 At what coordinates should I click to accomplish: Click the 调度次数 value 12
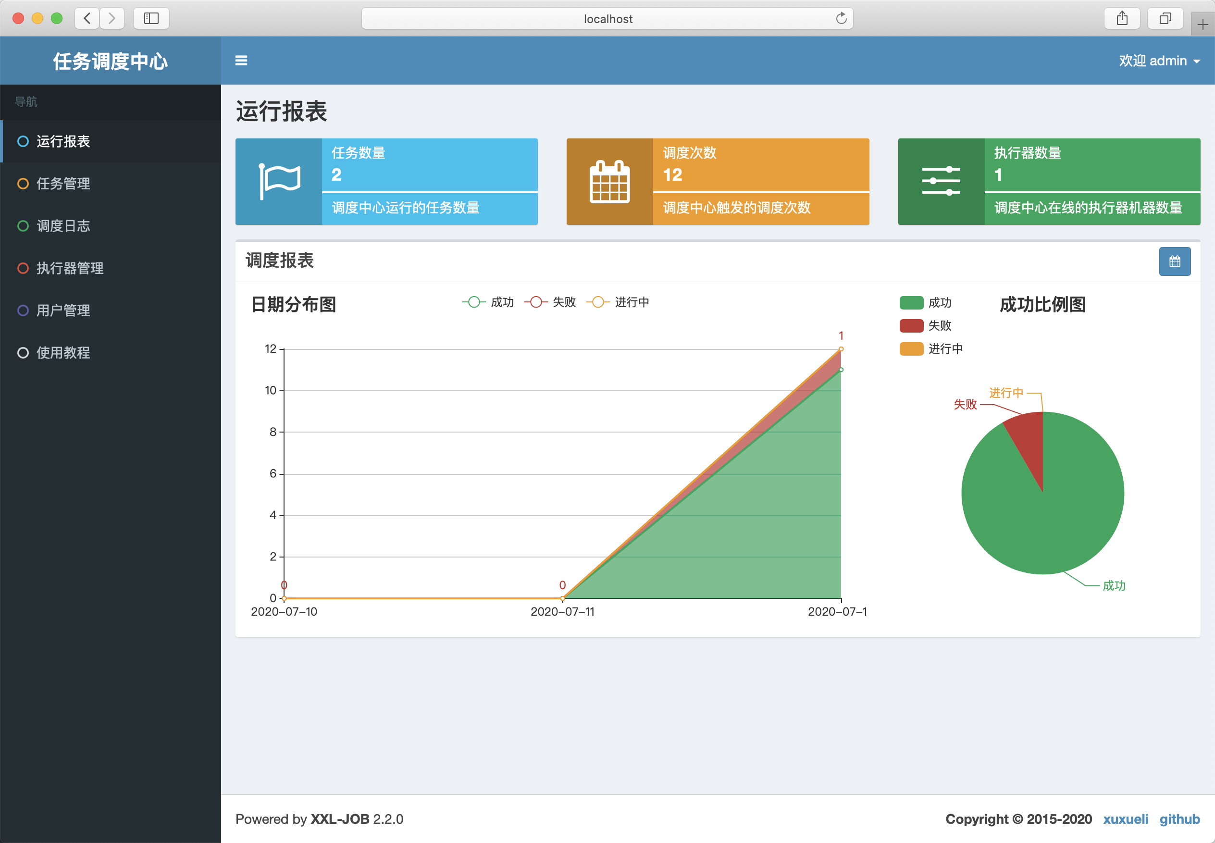point(672,174)
